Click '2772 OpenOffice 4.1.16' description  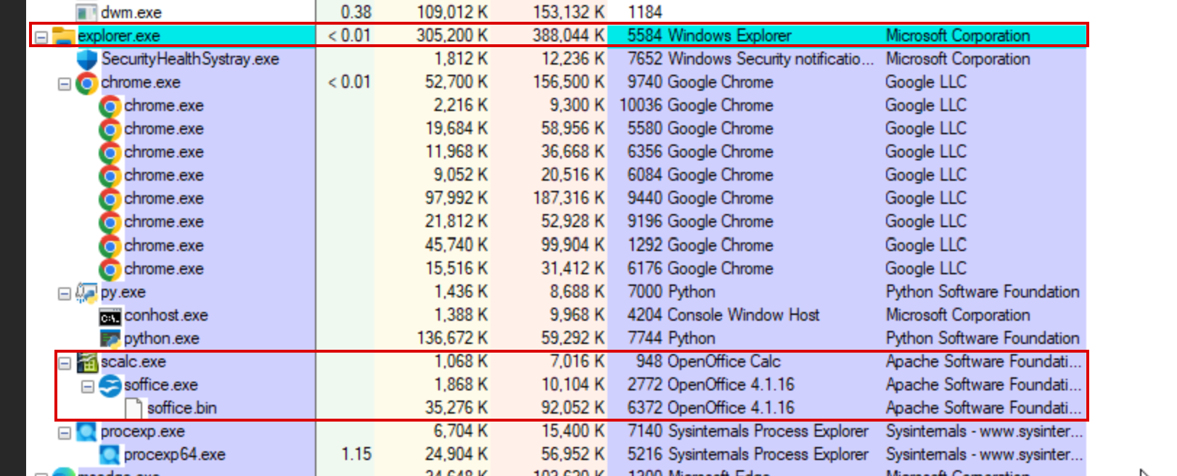click(x=711, y=385)
